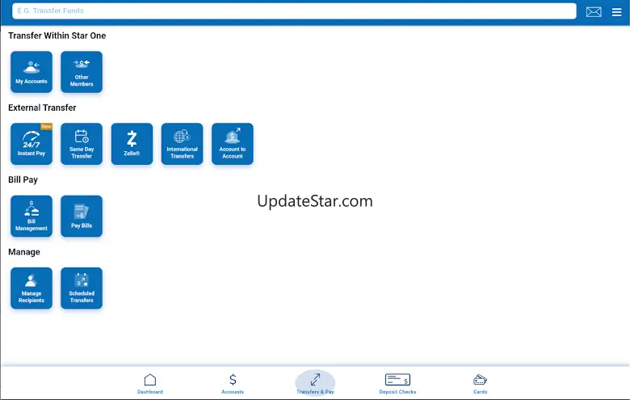Open Pay Bills tile
This screenshot has width=630, height=400.
pyautogui.click(x=82, y=216)
